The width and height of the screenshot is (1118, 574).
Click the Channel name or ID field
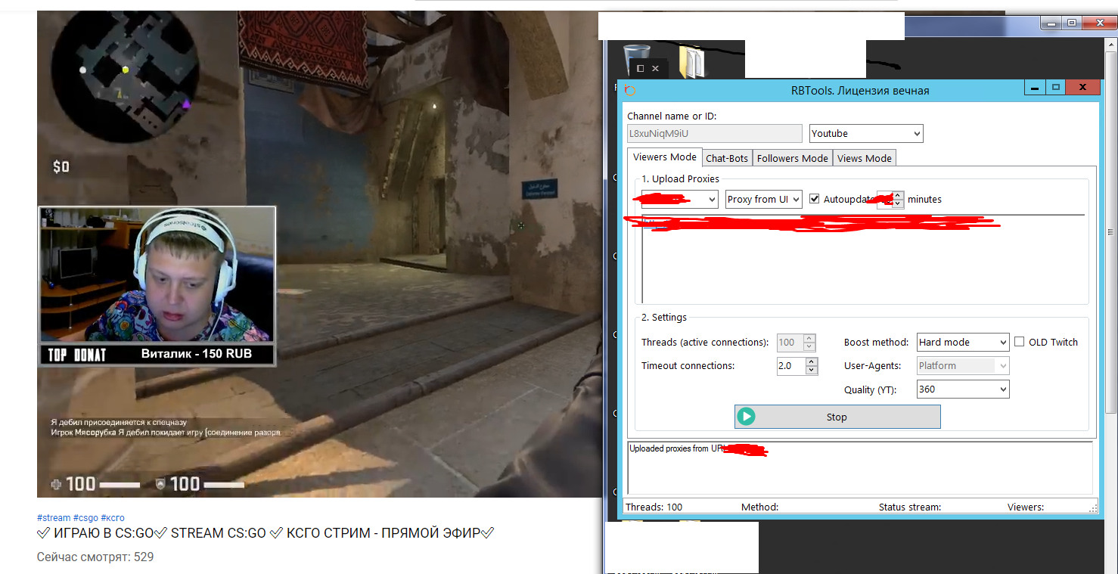714,134
